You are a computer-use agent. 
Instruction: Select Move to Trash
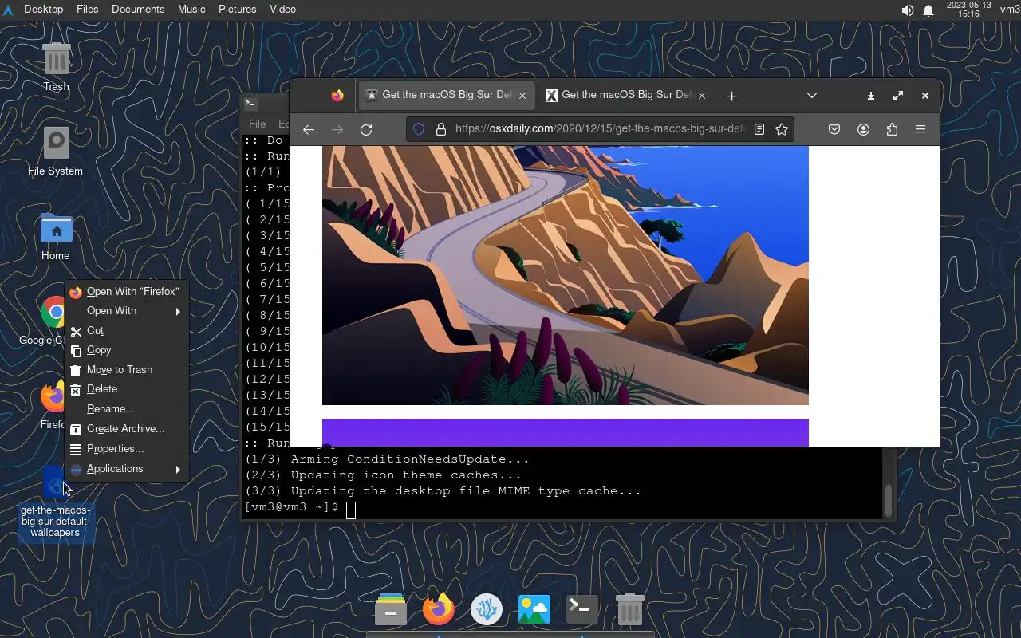pyautogui.click(x=127, y=370)
